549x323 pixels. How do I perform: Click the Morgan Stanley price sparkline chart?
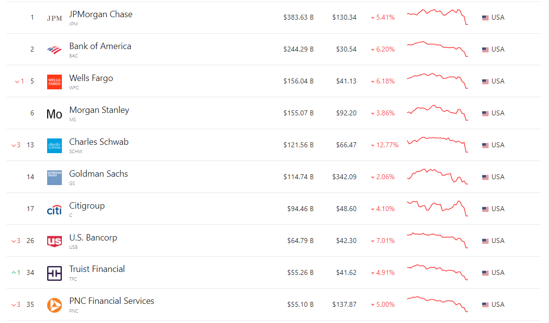tap(437, 113)
